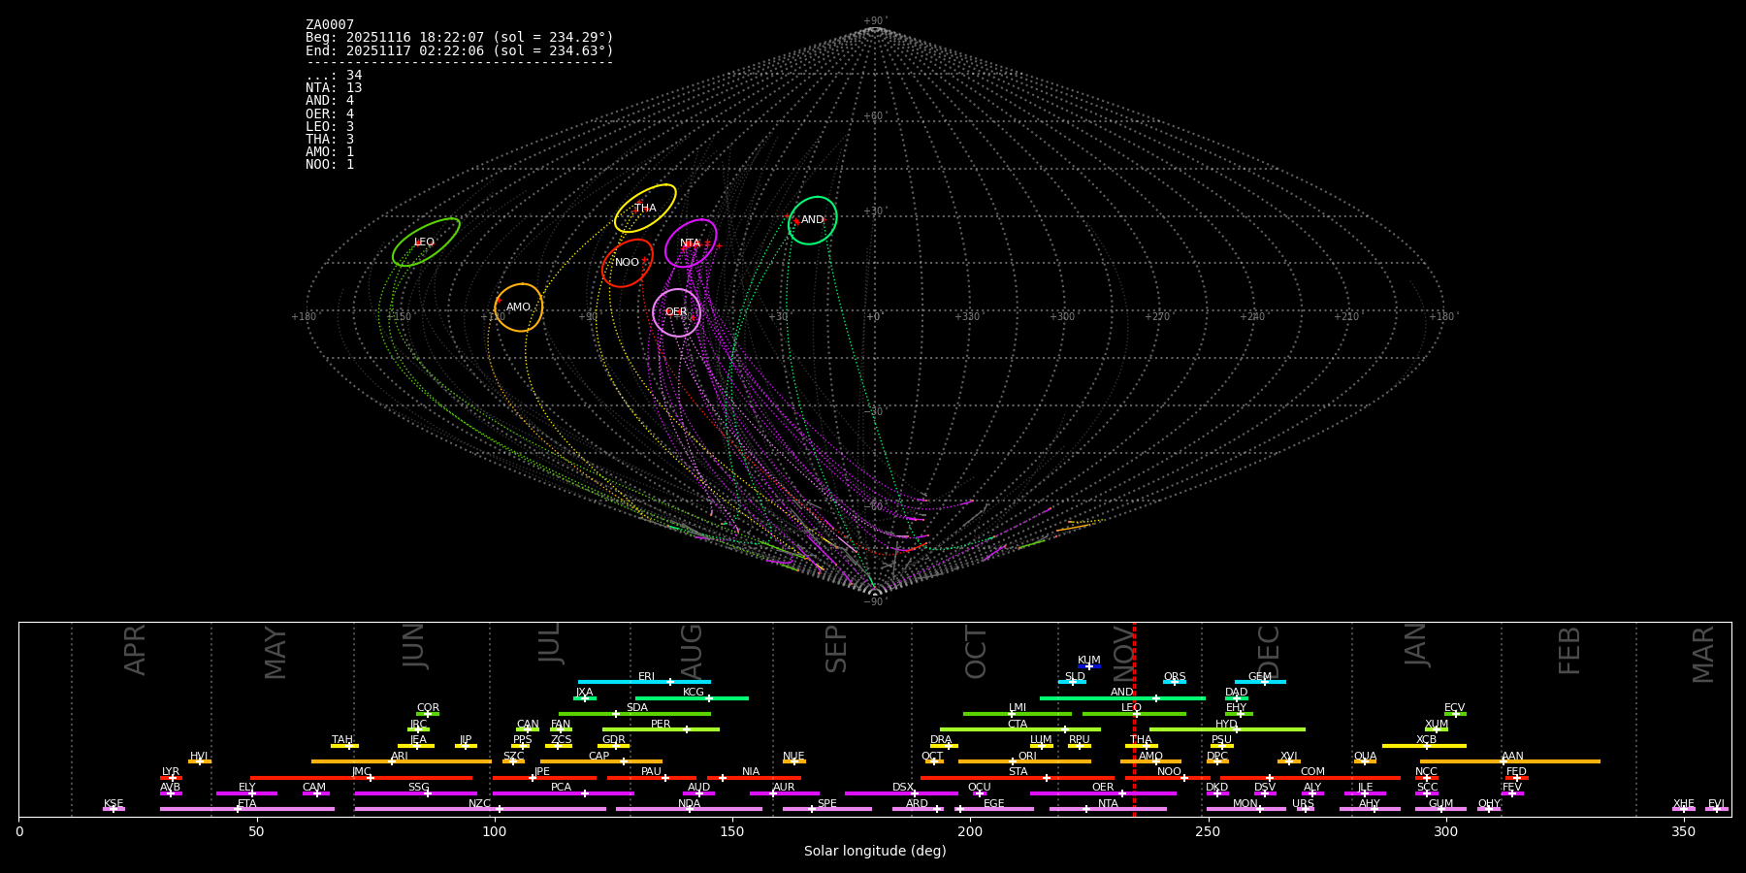The height and width of the screenshot is (873, 1746).
Task: Select the magenta NTA radiant ellipse
Action: tap(691, 242)
